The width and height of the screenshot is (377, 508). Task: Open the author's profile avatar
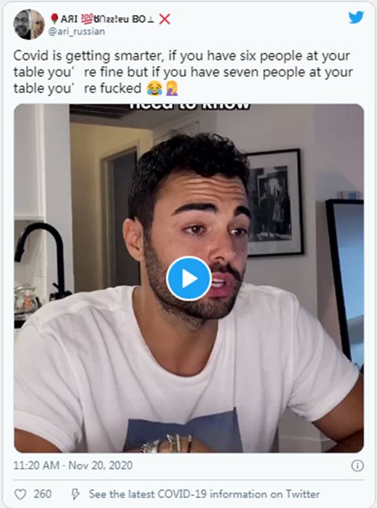[29, 24]
